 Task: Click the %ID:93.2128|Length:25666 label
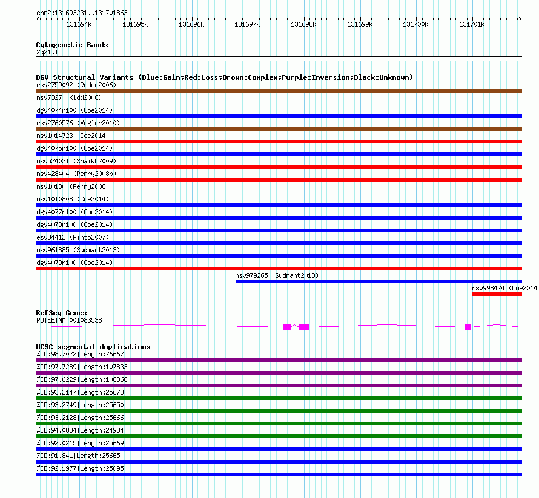point(80,418)
